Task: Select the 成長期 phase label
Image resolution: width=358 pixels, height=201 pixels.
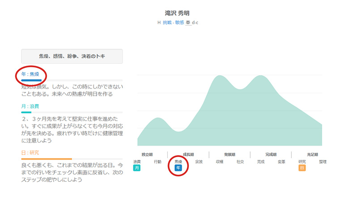Action: 188,155
